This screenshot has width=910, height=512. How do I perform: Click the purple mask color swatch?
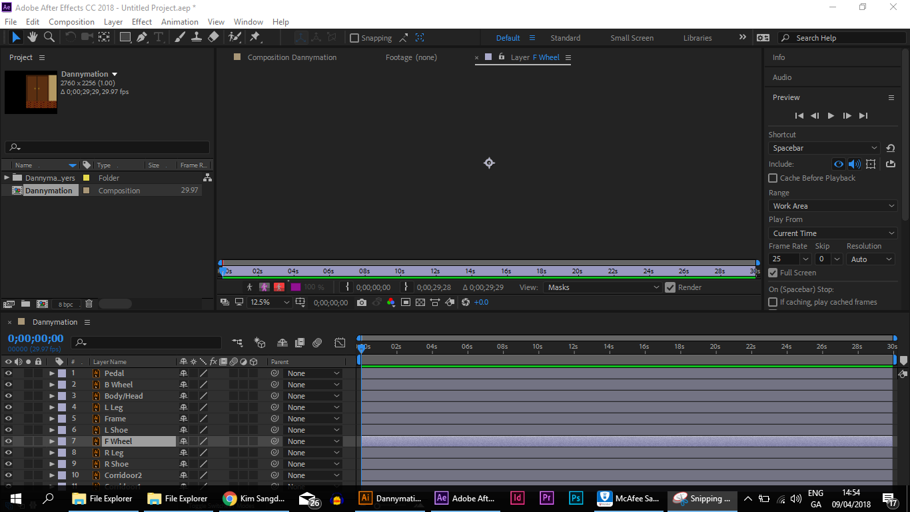pyautogui.click(x=296, y=287)
